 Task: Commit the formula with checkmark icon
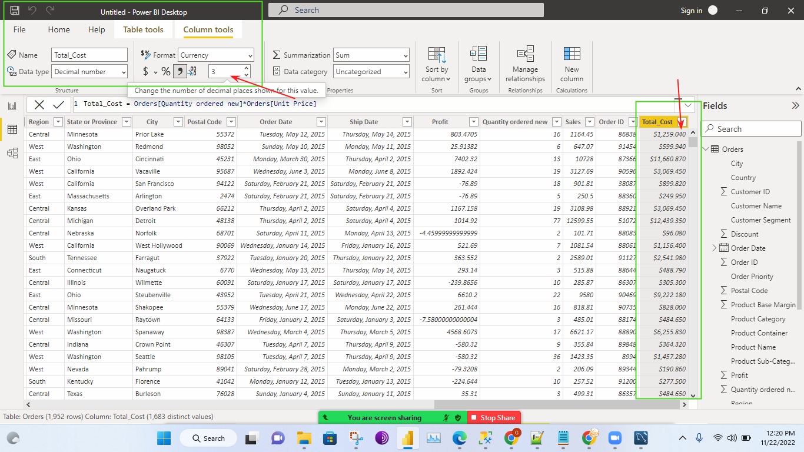tap(58, 105)
